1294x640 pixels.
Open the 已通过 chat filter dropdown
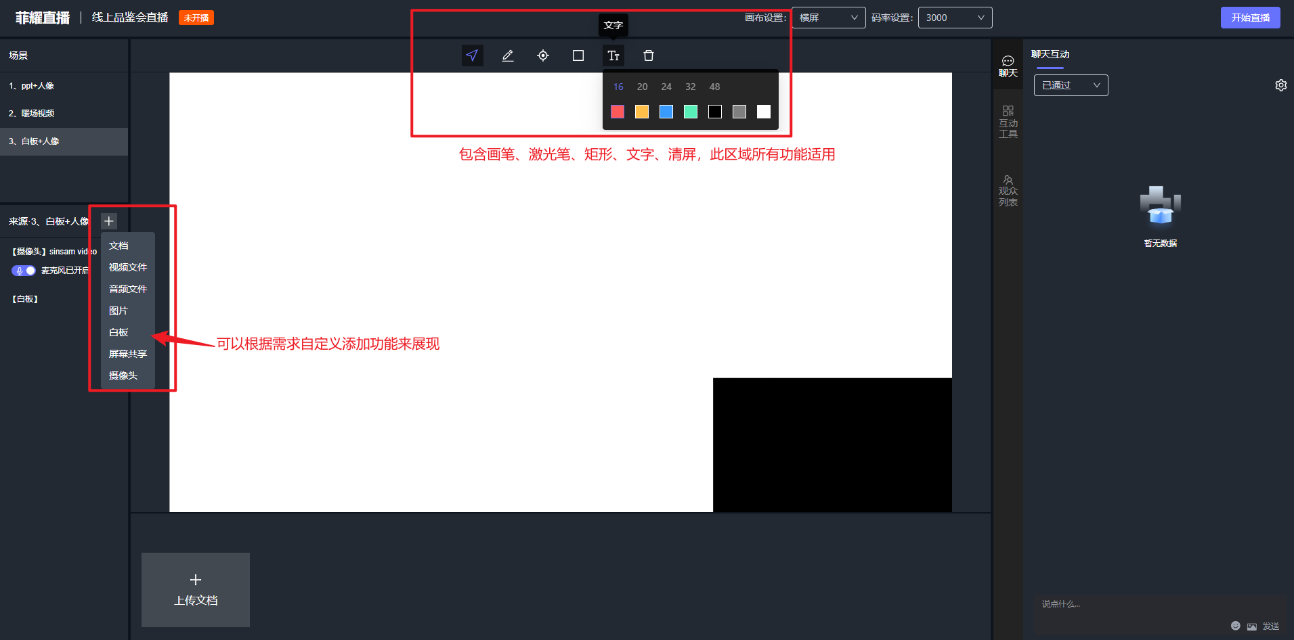[x=1071, y=85]
